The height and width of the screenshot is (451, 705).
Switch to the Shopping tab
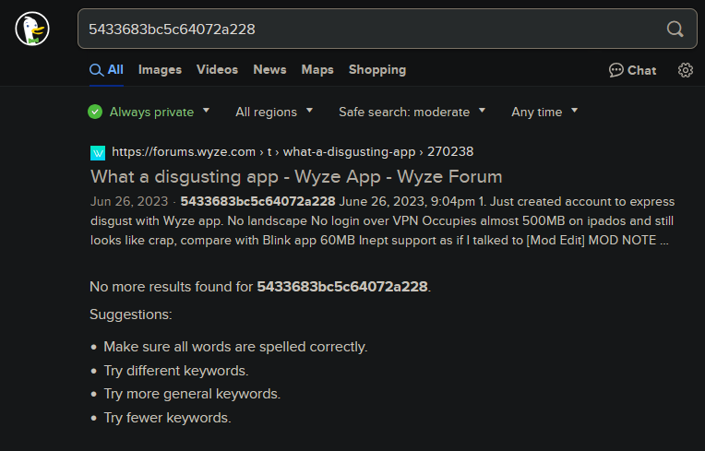377,70
